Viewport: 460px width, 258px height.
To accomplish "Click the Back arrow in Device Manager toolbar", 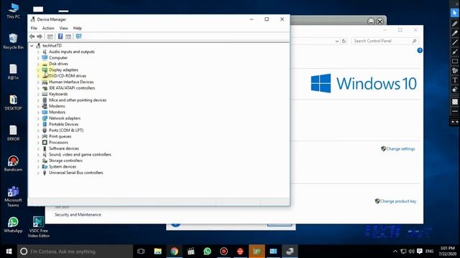I will [x=32, y=37].
